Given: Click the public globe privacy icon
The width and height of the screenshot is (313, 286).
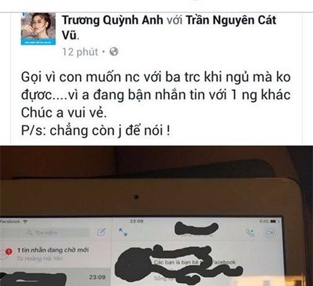Looking at the screenshot, I should tap(114, 51).
